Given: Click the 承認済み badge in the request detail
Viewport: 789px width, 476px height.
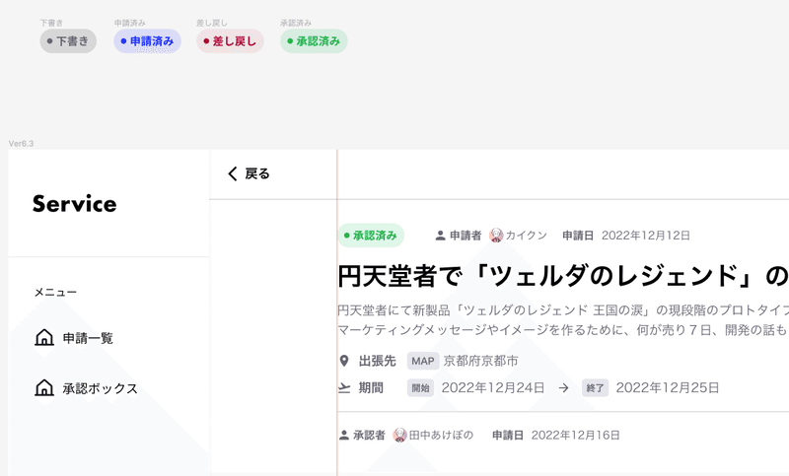Looking at the screenshot, I should (x=371, y=236).
